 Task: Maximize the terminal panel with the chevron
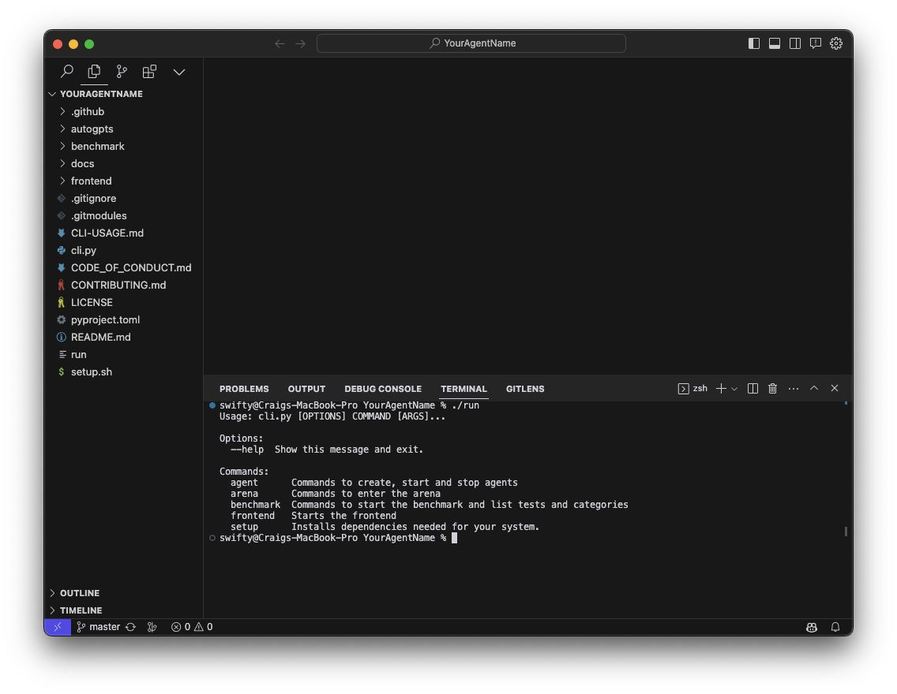(x=814, y=388)
